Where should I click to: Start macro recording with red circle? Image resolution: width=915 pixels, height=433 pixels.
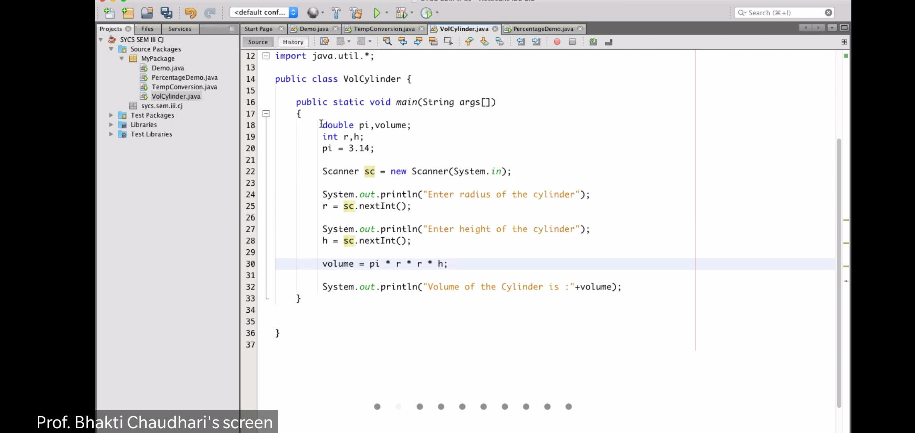[x=557, y=42]
